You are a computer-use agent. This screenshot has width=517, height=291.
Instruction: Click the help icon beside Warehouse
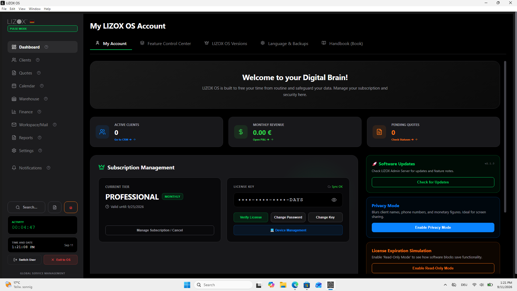[x=46, y=99]
